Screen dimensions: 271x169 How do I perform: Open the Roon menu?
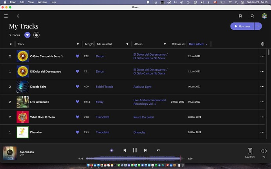(x=13, y=2)
